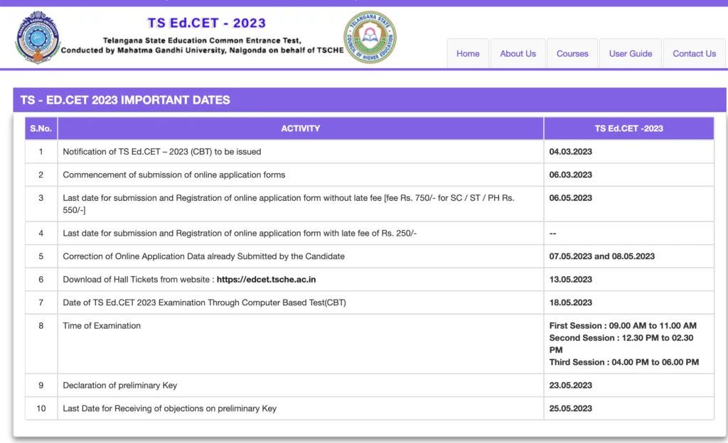Select the date 04.03.2023

pyautogui.click(x=571, y=151)
